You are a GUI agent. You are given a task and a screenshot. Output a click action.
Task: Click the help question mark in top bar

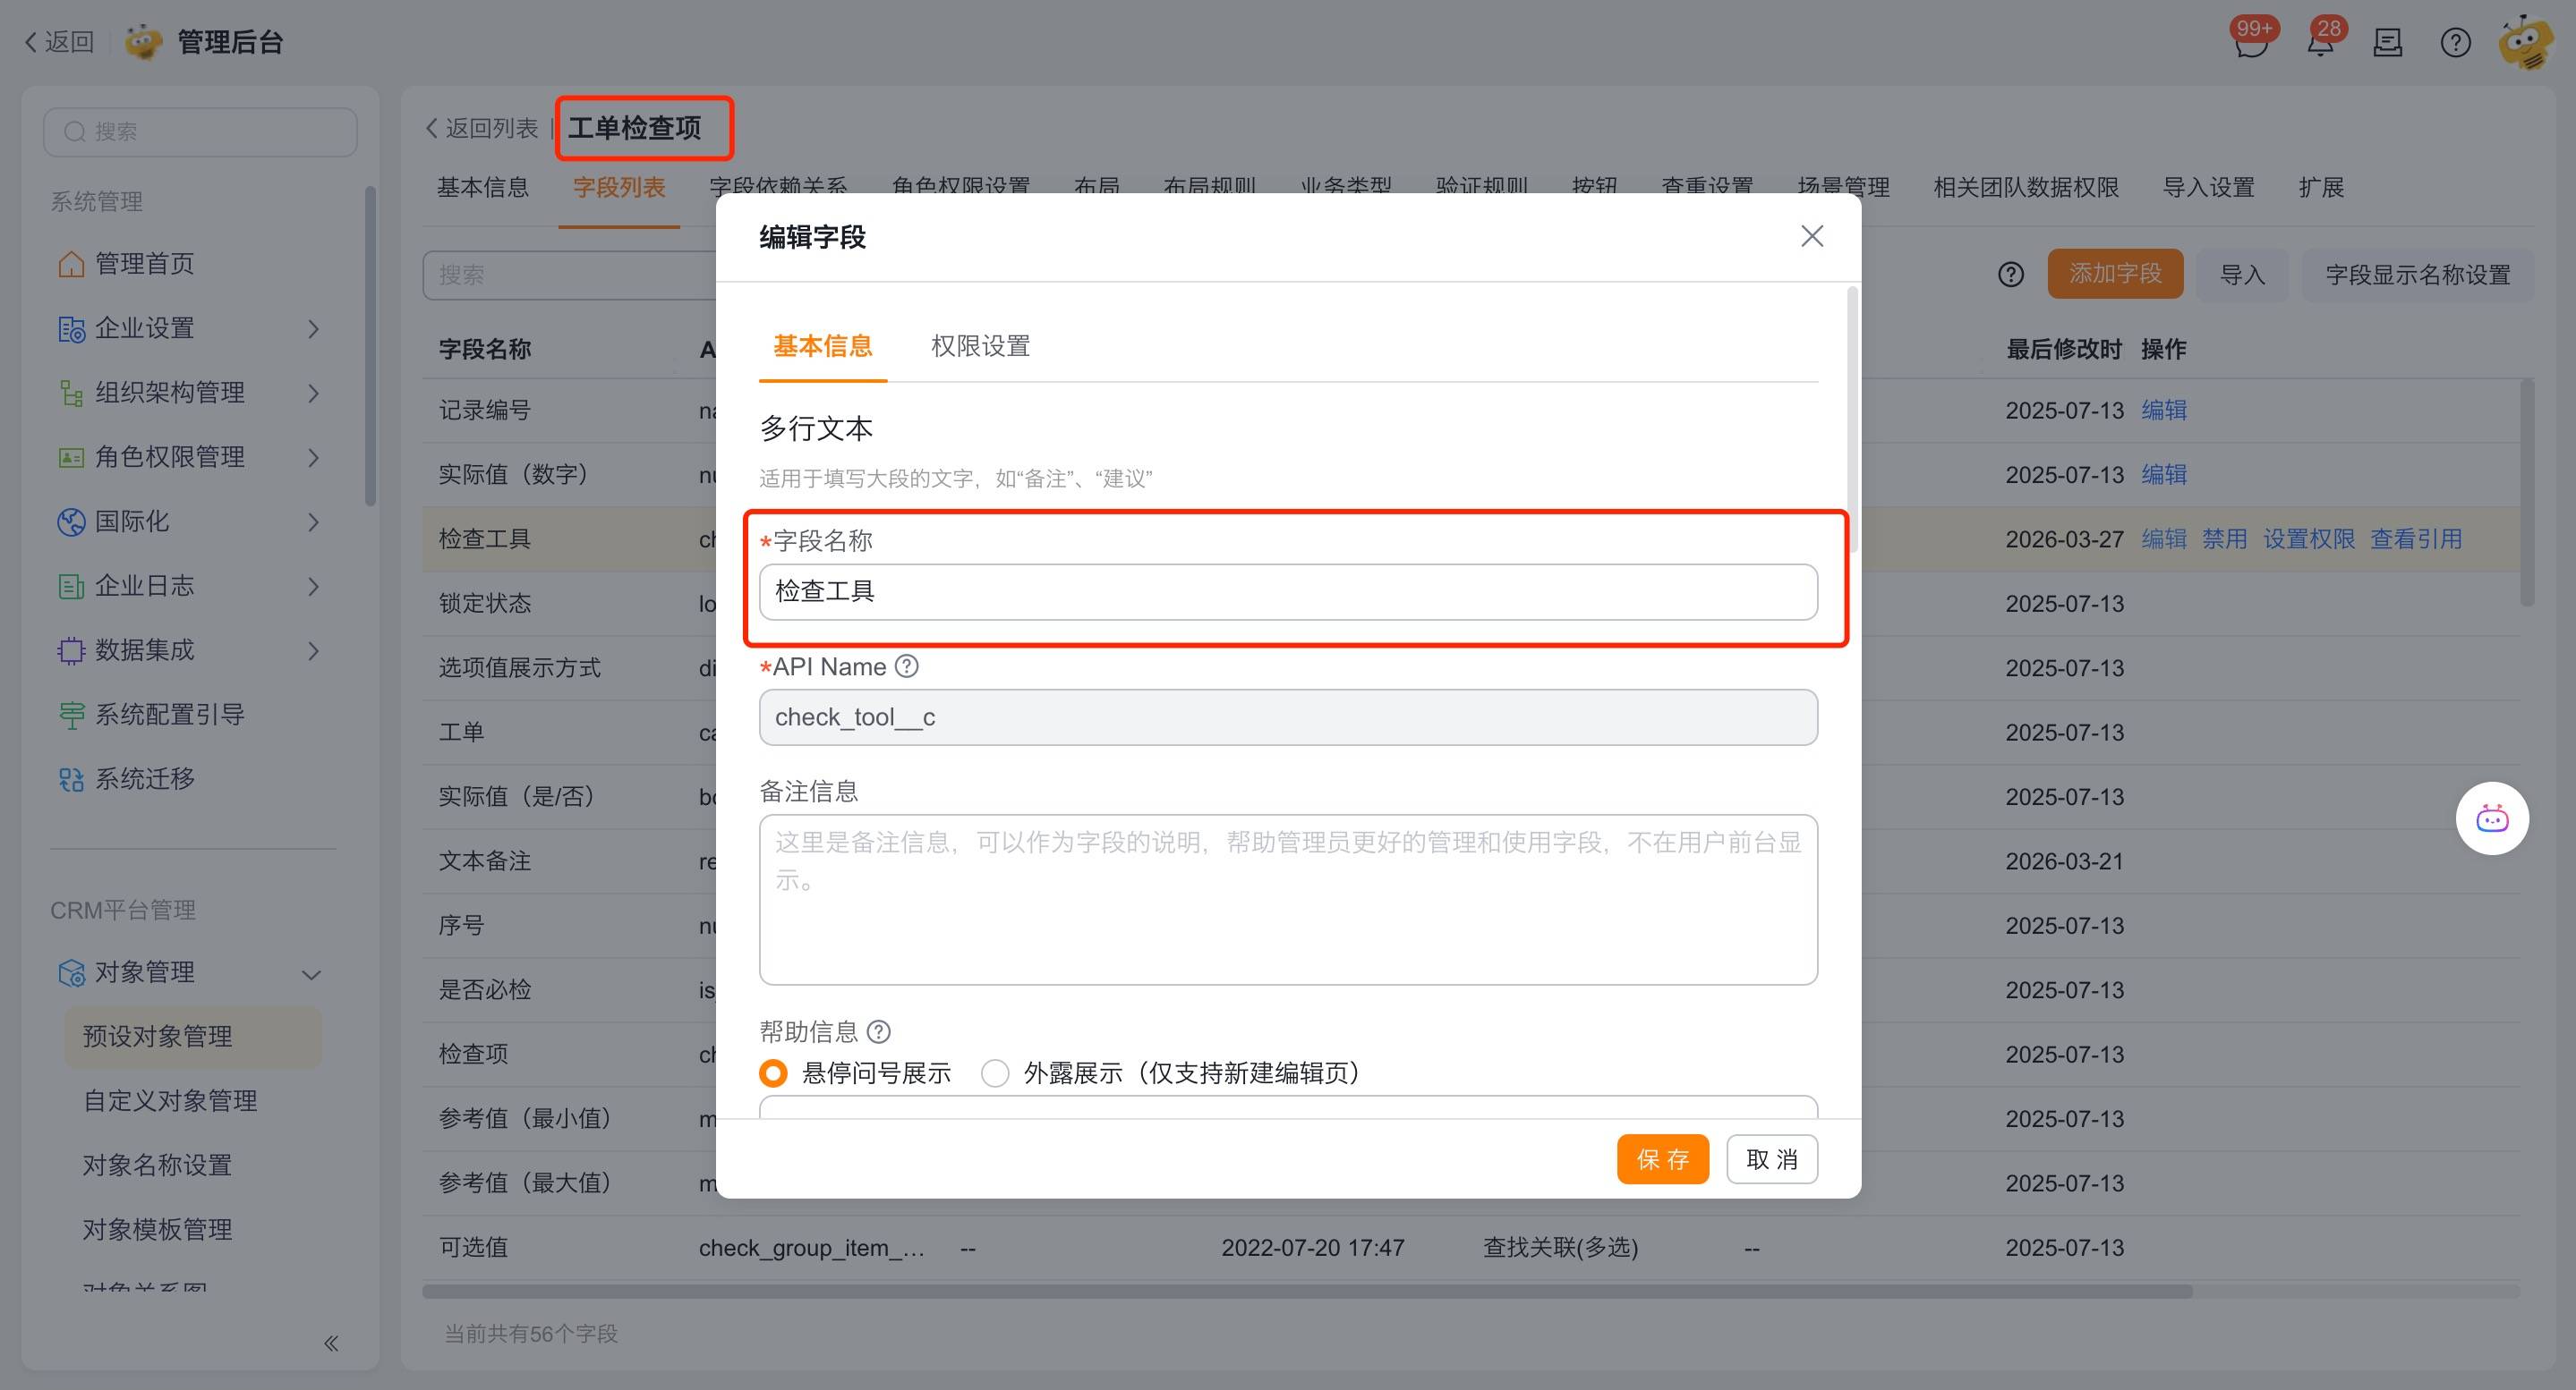[2455, 43]
